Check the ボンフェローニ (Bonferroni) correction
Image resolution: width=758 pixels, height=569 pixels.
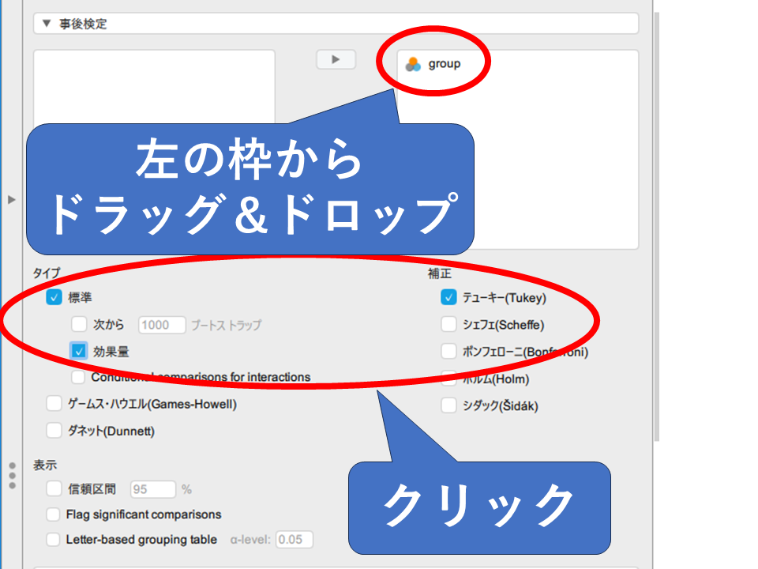[448, 351]
